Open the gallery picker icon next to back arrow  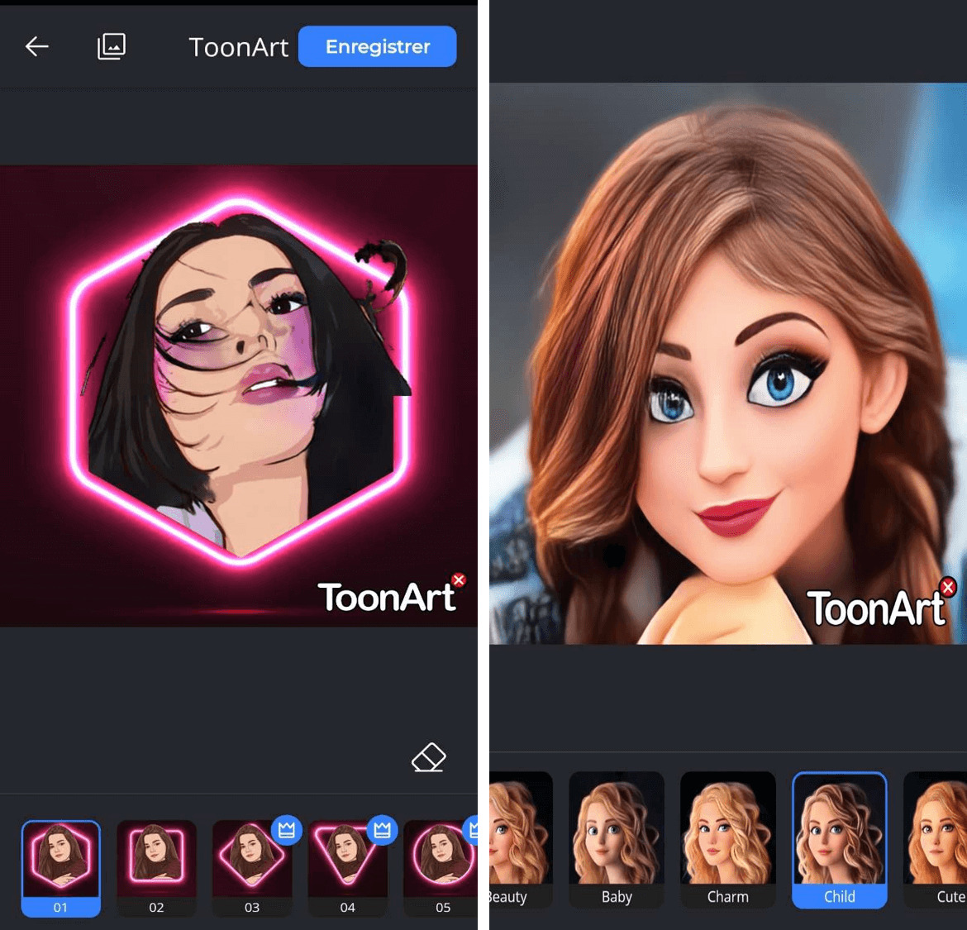click(112, 46)
